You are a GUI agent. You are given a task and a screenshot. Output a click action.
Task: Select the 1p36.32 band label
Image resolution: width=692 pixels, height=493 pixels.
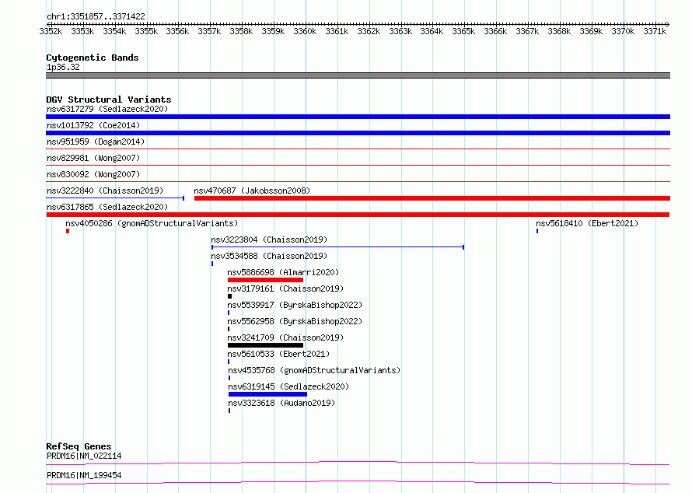(63, 67)
